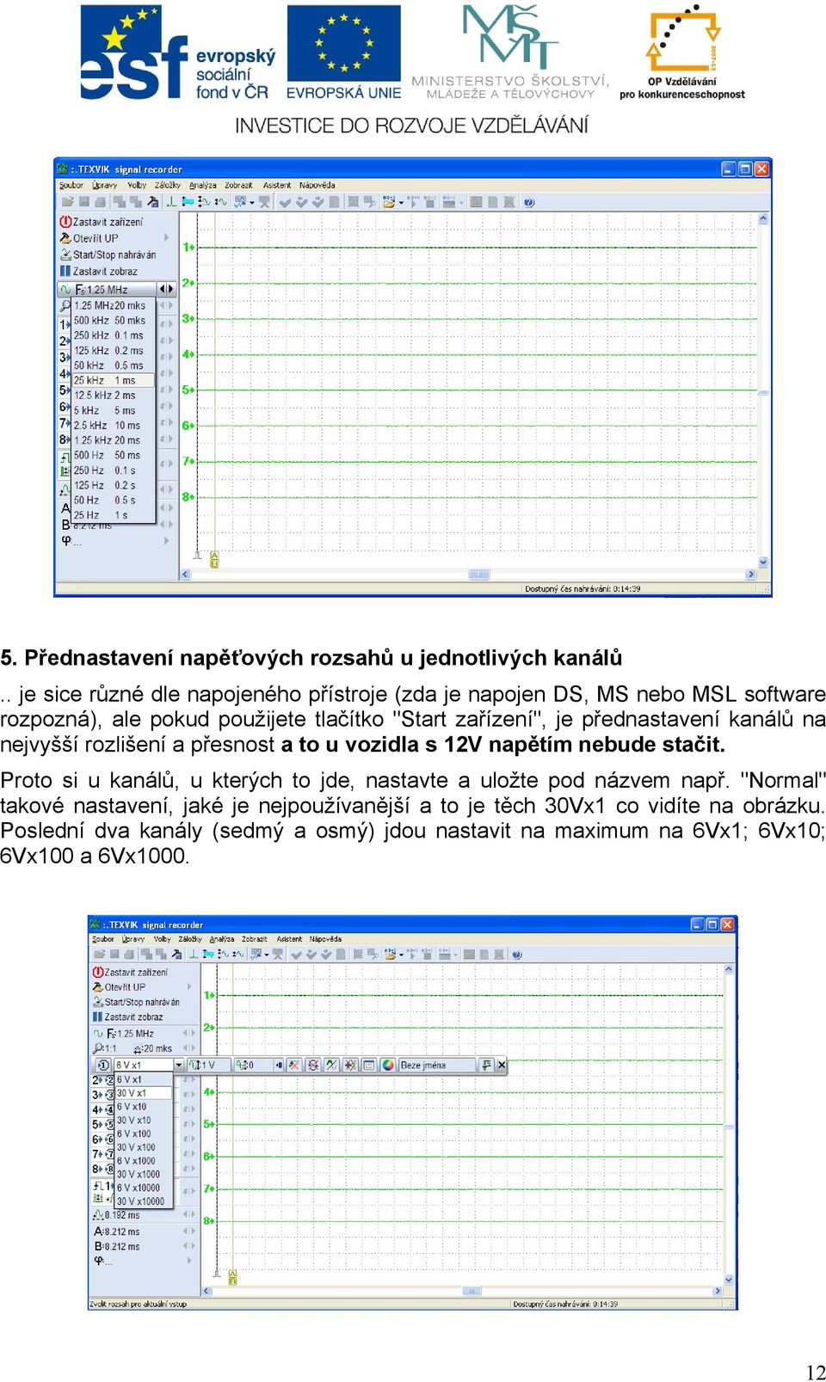Click horizontal scrollbar thumb in lower window
Image resolution: width=826 pixels, height=1382 pixels.
471,1291
